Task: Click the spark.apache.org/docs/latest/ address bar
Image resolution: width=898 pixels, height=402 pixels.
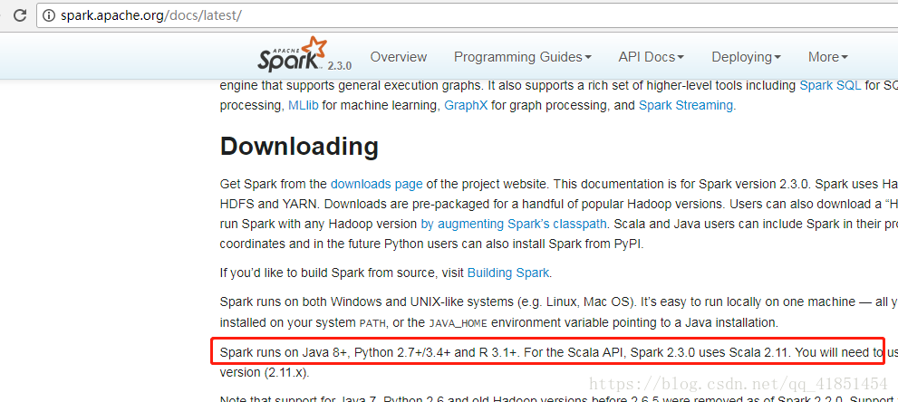Action: [x=467, y=15]
